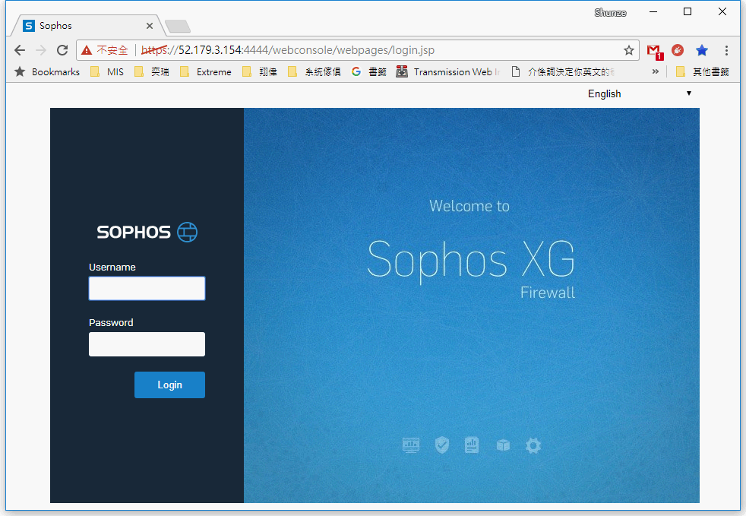Open the Bookmarks star bookmark item
Viewport: 746px width, 516px height.
(47, 72)
